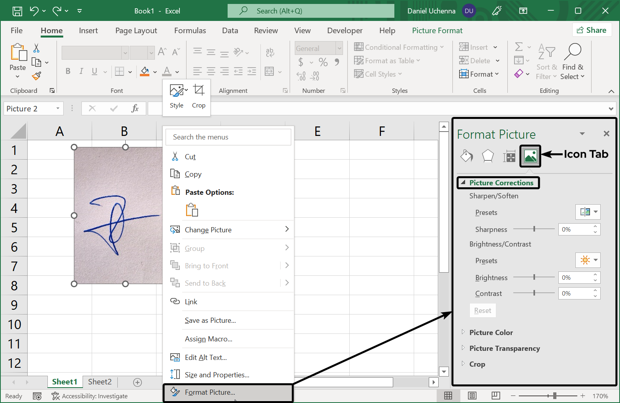620x403 pixels.
Task: Open the picture Style gallery
Action: point(177,96)
